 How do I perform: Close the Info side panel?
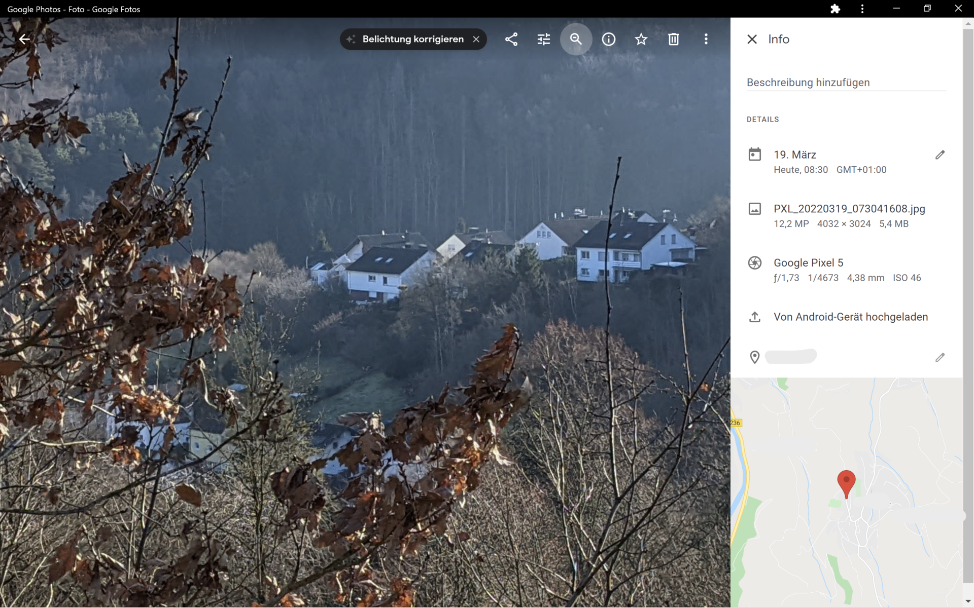(x=752, y=39)
